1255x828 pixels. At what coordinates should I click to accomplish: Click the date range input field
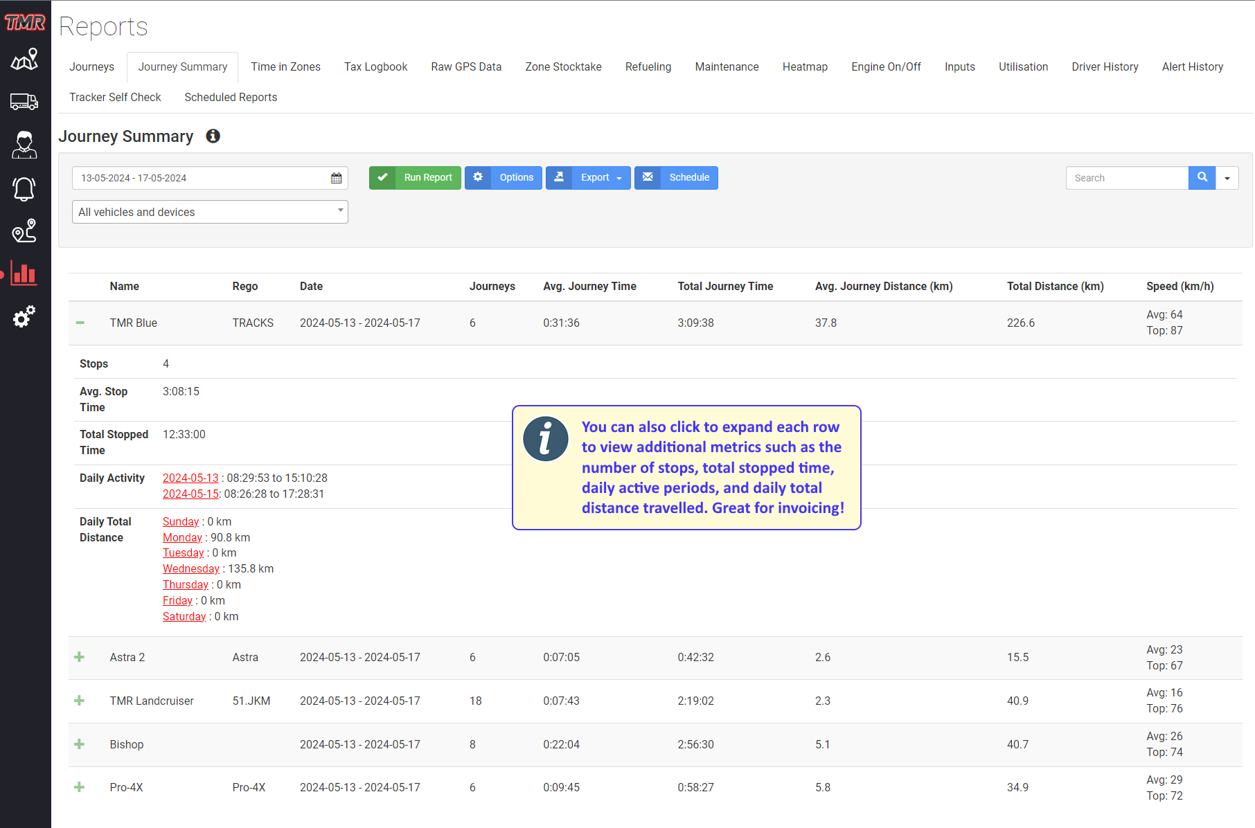click(x=210, y=178)
